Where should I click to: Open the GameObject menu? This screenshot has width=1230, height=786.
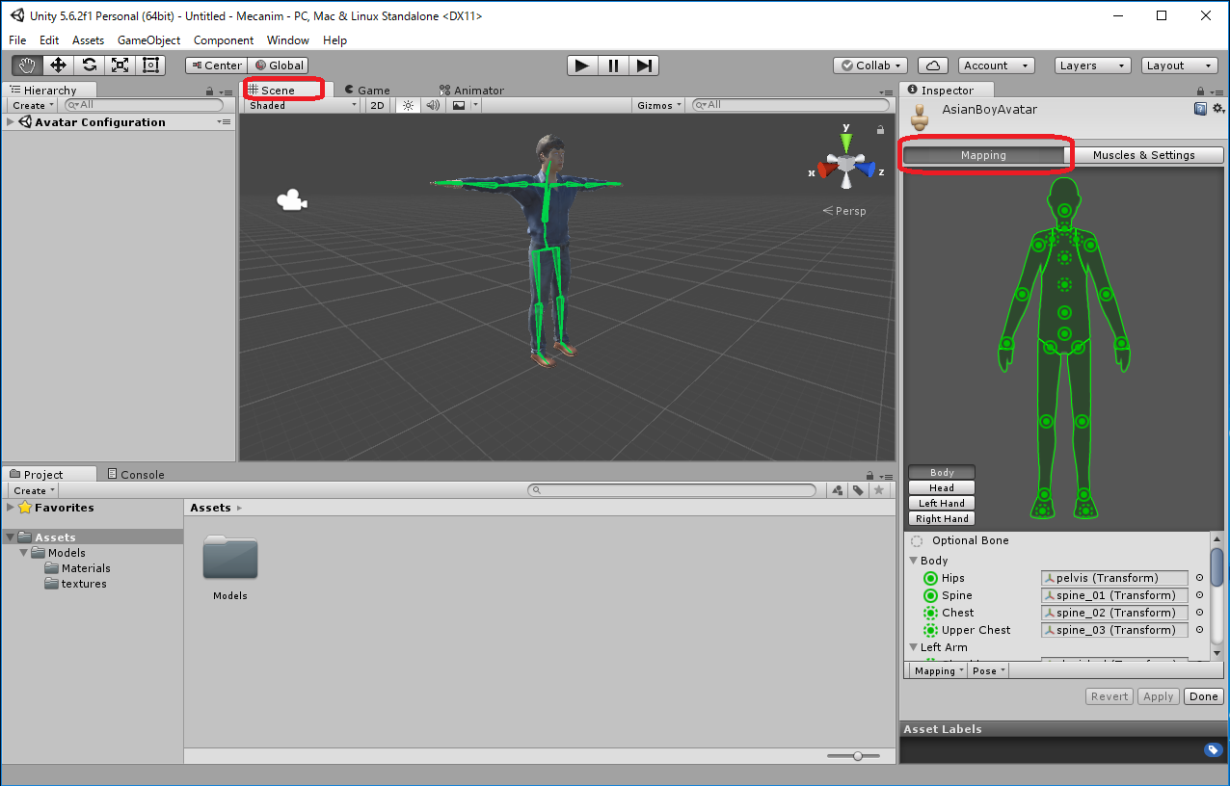point(148,40)
